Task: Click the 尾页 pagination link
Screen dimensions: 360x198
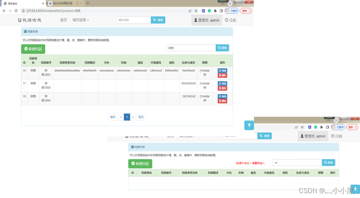Action: click(141, 117)
